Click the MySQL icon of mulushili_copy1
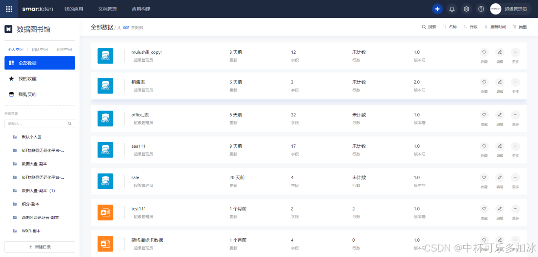The height and width of the screenshot is (257, 538). (x=105, y=56)
